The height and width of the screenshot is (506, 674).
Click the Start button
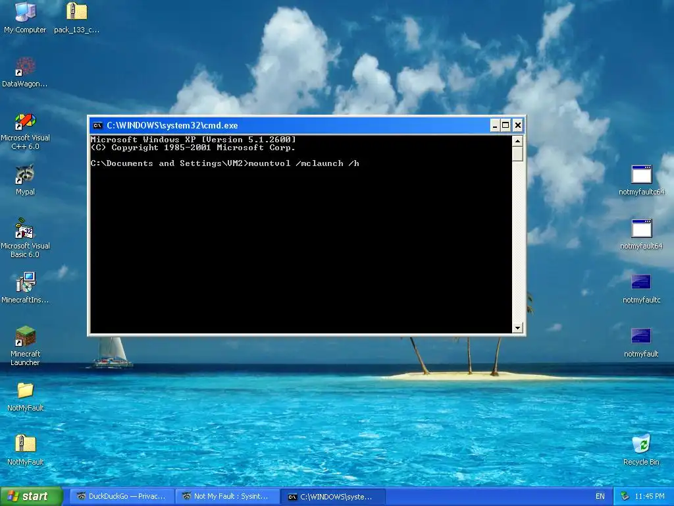(x=32, y=497)
